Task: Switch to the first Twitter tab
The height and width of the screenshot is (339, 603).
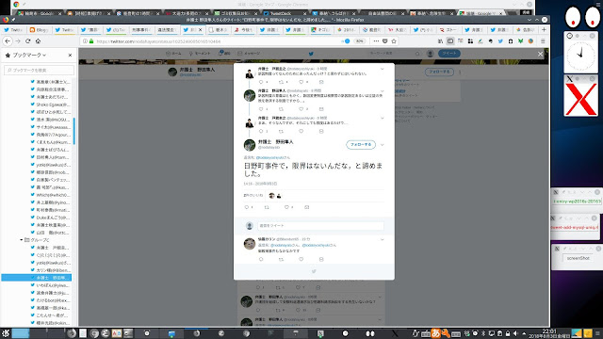Action: 13,29
